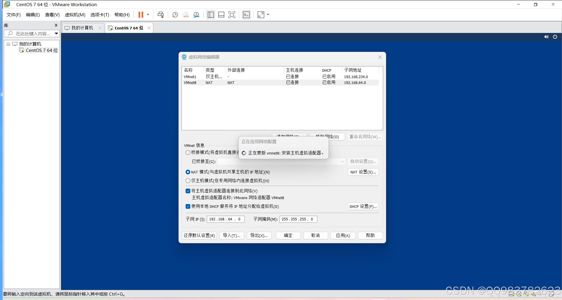This screenshot has width=562, height=300.
Task: Click the revert to snapshot icon
Action: coord(186,15)
